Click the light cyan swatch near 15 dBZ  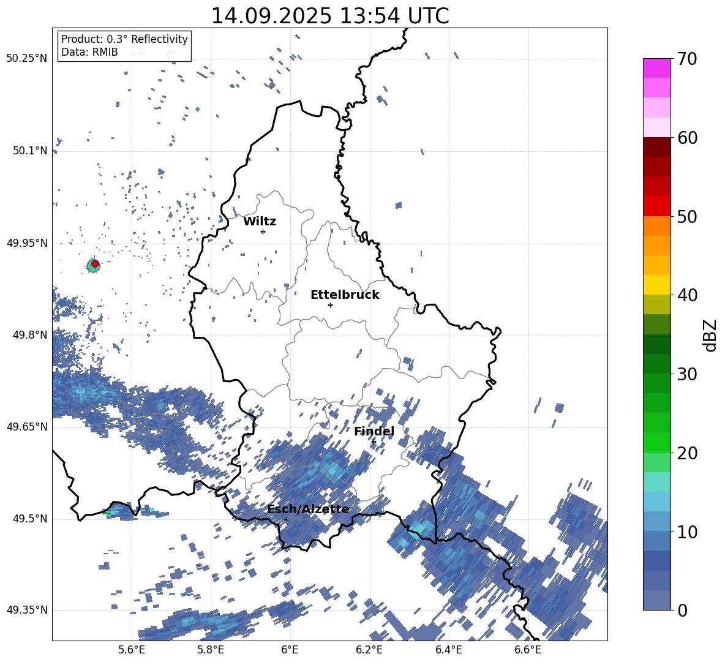(x=656, y=482)
